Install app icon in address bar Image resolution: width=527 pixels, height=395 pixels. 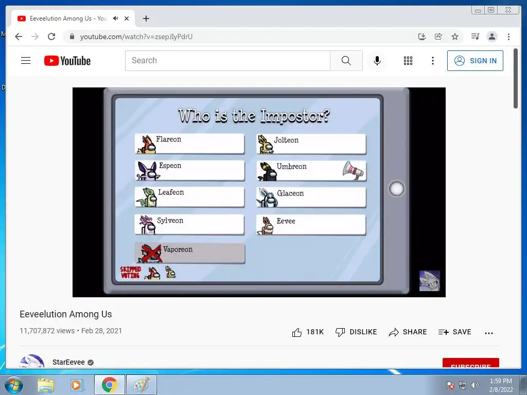[422, 37]
